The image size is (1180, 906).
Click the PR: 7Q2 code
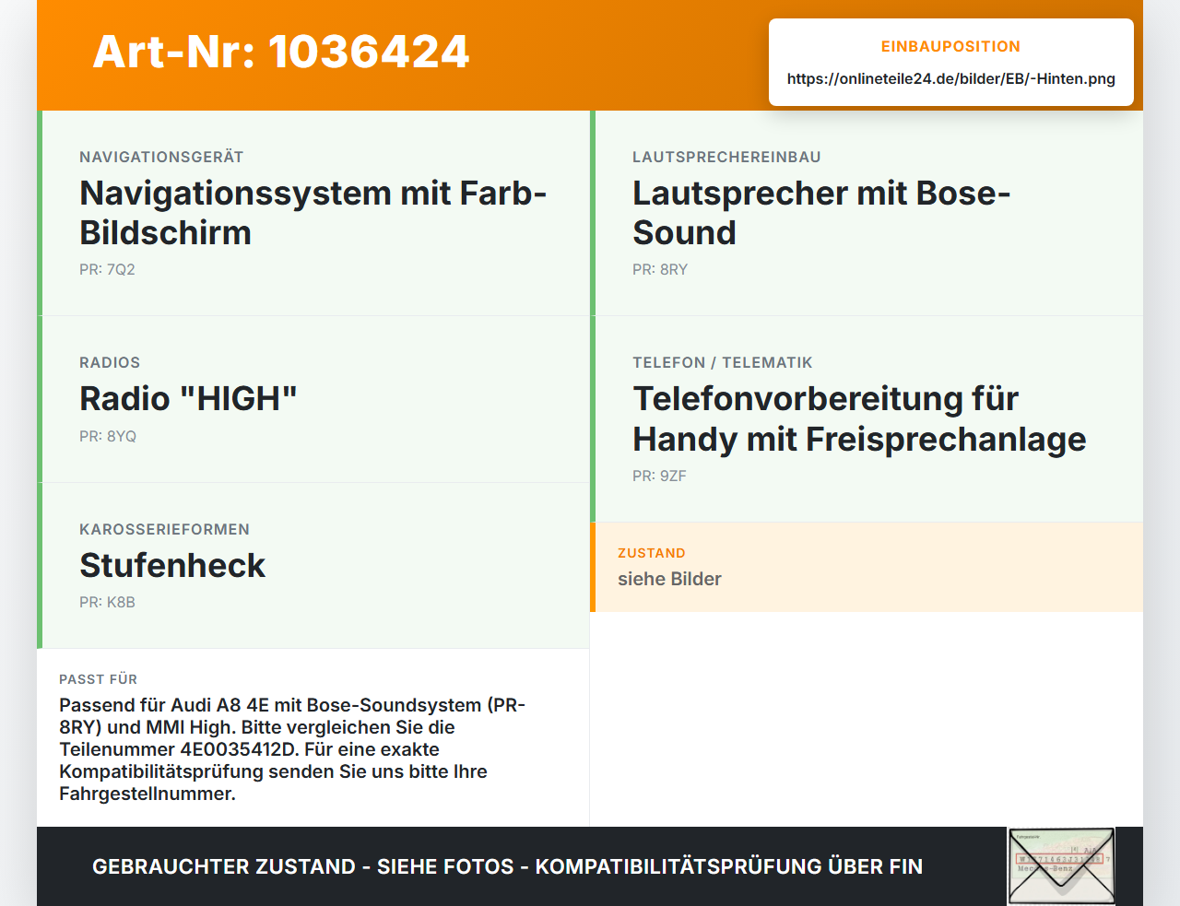(107, 269)
